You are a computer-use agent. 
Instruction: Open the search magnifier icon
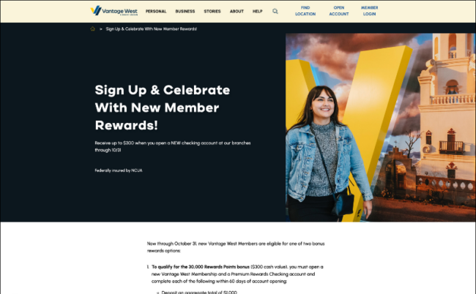[275, 11]
